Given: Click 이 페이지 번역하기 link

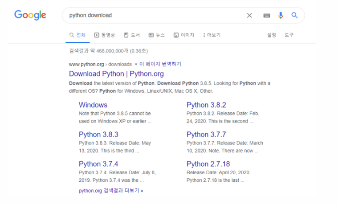Looking at the screenshot, I should (x=160, y=64).
